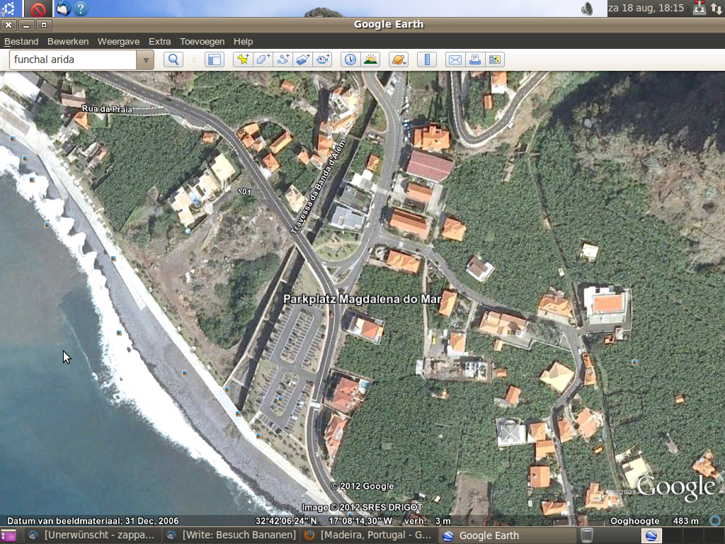Show historical imagery with clock icon
Image resolution: width=725 pixels, height=544 pixels.
pos(350,59)
